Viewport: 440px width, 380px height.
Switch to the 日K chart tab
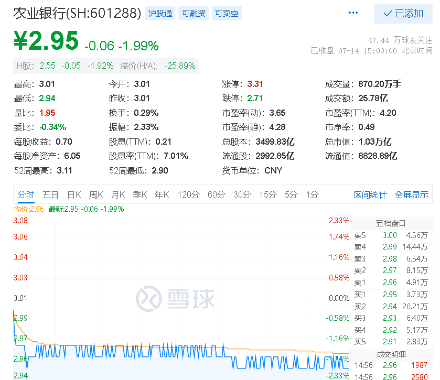(x=74, y=194)
